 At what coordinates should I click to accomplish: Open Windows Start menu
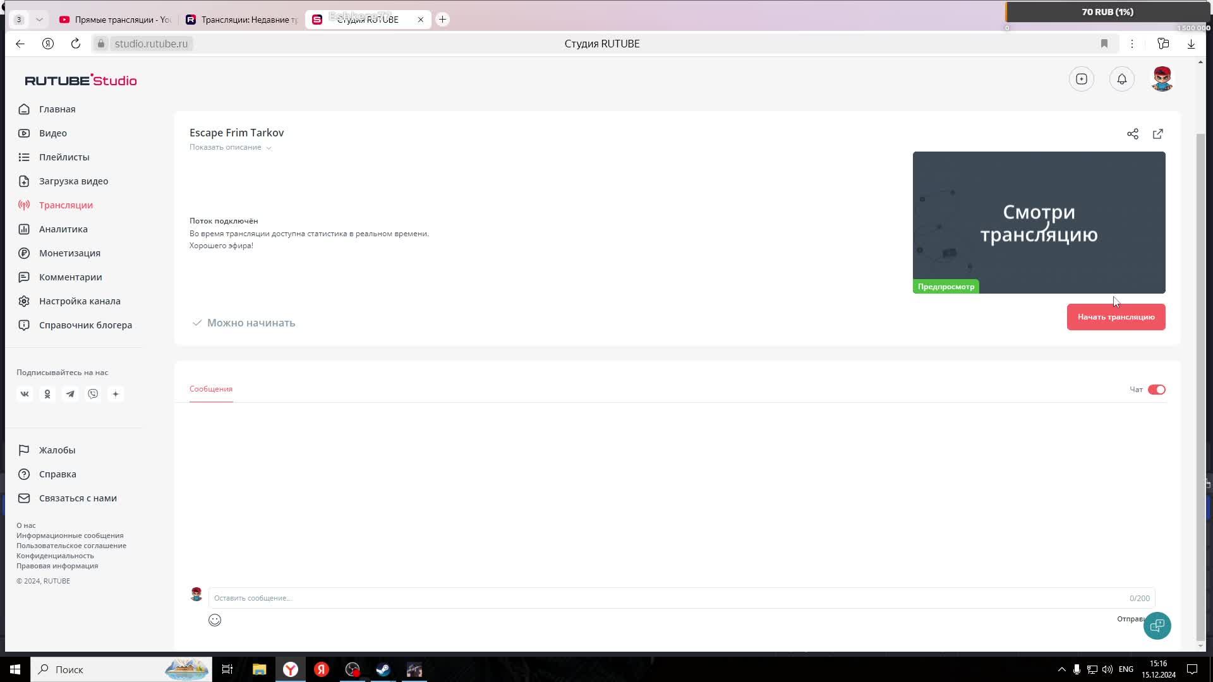pos(15,669)
